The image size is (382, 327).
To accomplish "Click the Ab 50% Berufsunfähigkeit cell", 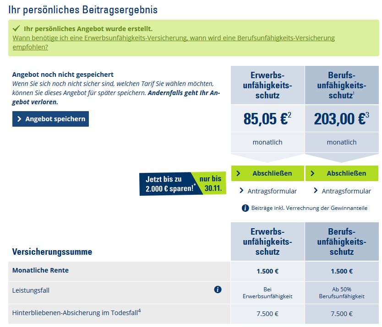I will click(342, 293).
